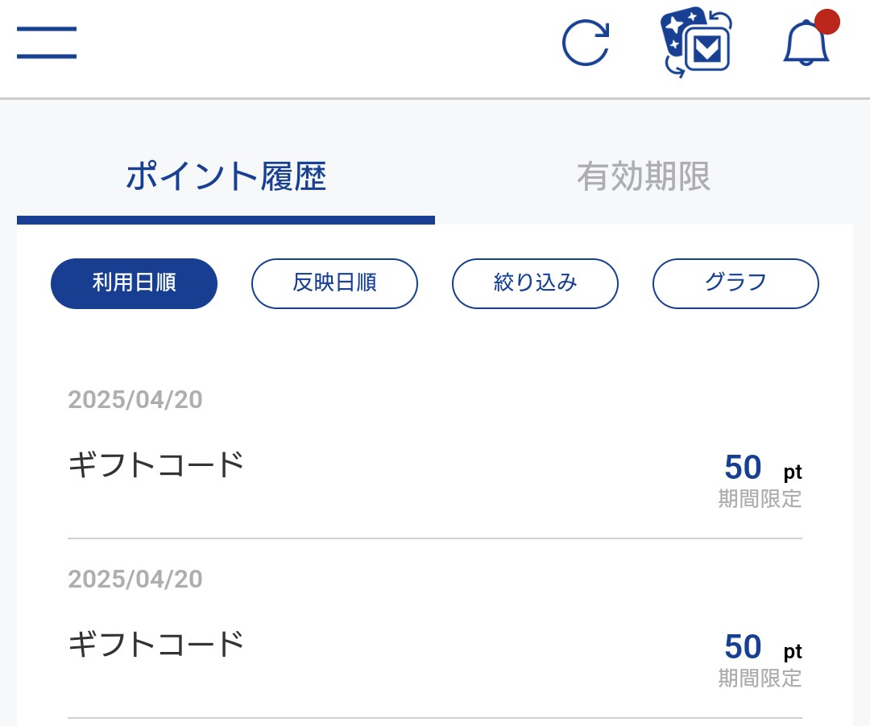Tap the first 50 pt amount
The image size is (870, 726).
(763, 467)
